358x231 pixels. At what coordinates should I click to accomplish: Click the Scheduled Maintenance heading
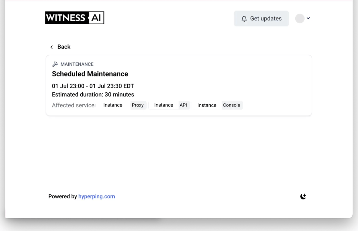90,74
